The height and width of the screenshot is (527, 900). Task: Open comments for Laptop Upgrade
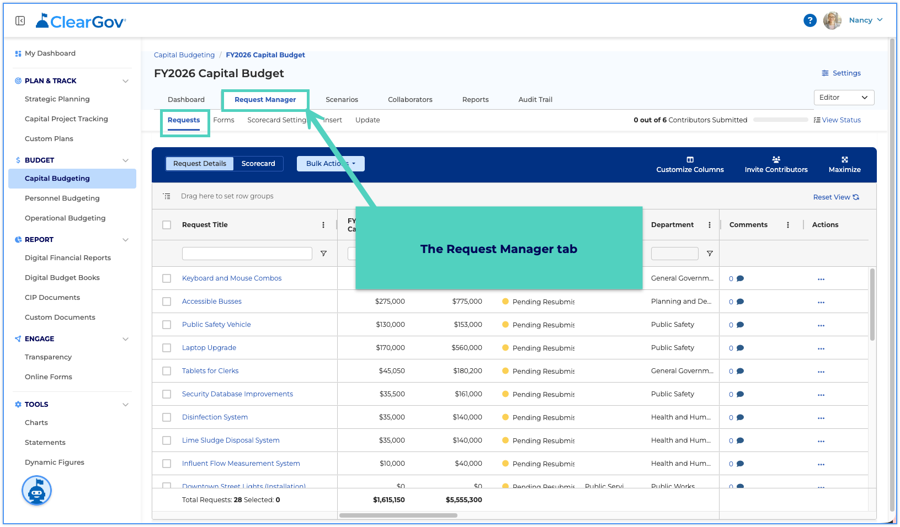737,348
